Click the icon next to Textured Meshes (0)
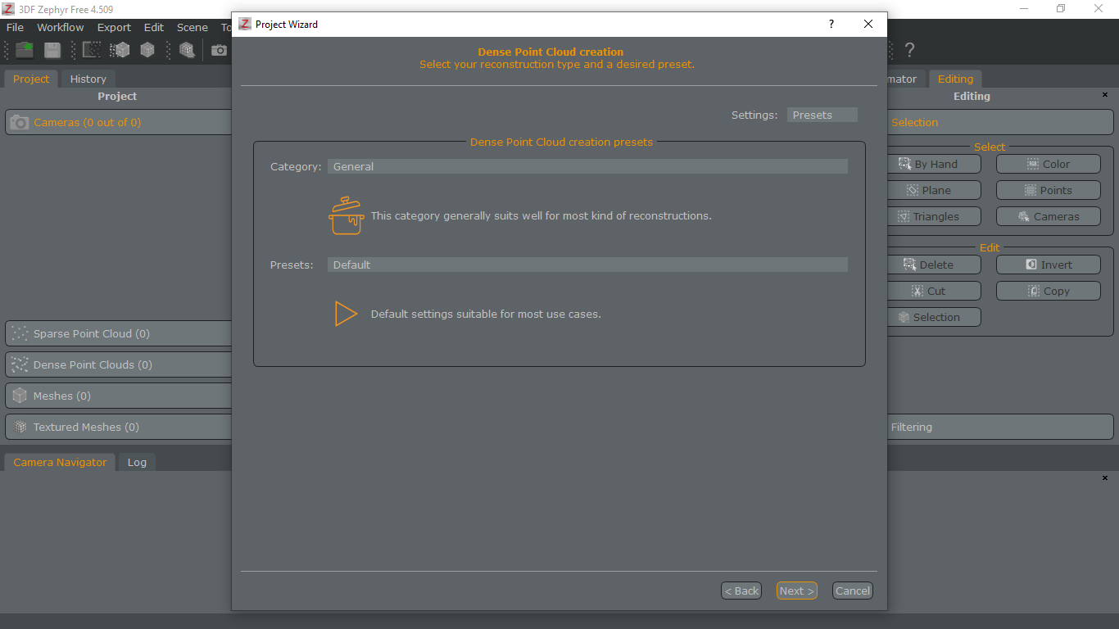1119x629 pixels. (x=20, y=427)
